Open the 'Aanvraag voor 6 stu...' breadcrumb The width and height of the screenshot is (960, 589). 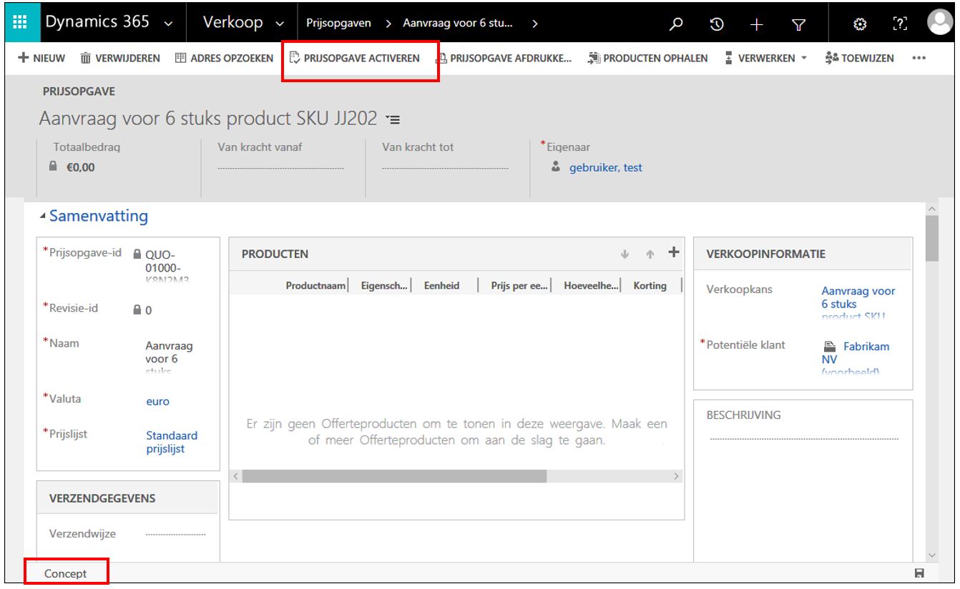[458, 23]
